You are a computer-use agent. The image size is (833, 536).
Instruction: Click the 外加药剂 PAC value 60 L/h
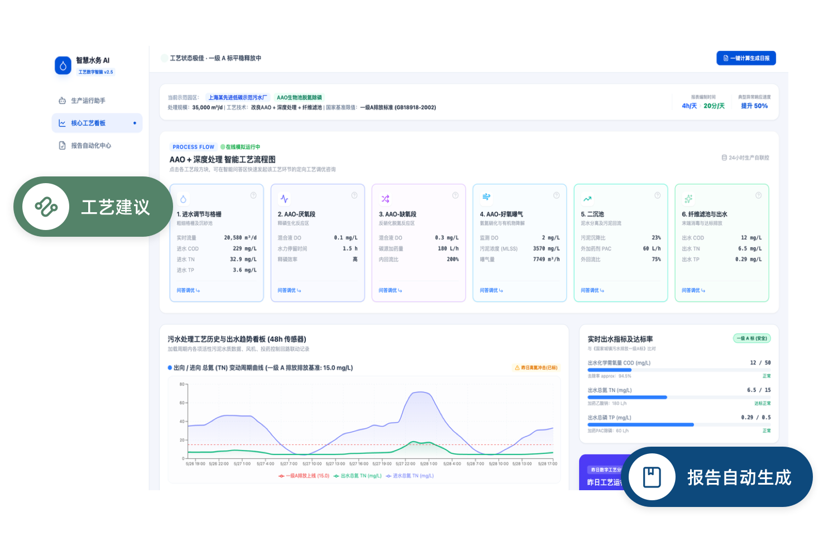[x=652, y=249]
